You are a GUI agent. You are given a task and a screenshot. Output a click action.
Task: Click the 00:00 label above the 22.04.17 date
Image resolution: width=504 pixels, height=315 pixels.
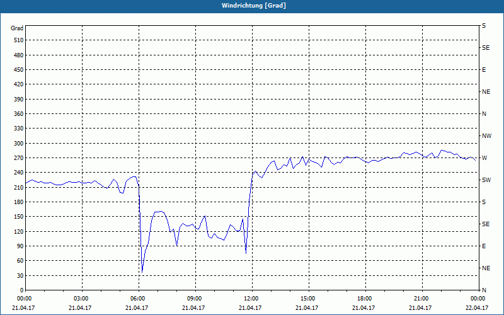(x=477, y=299)
